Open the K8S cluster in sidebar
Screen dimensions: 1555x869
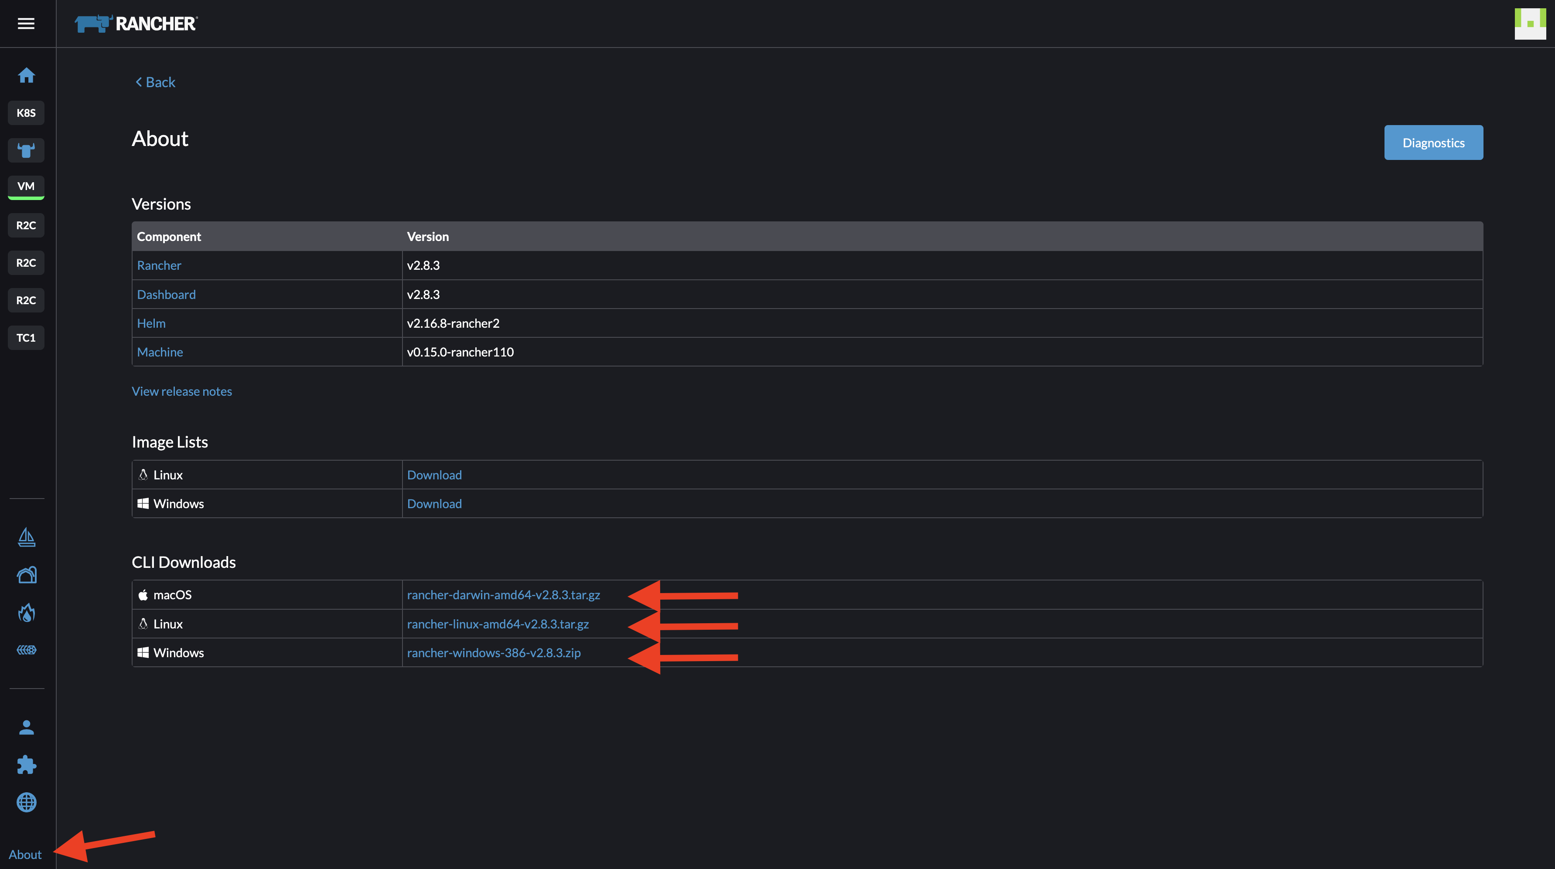pos(26,113)
